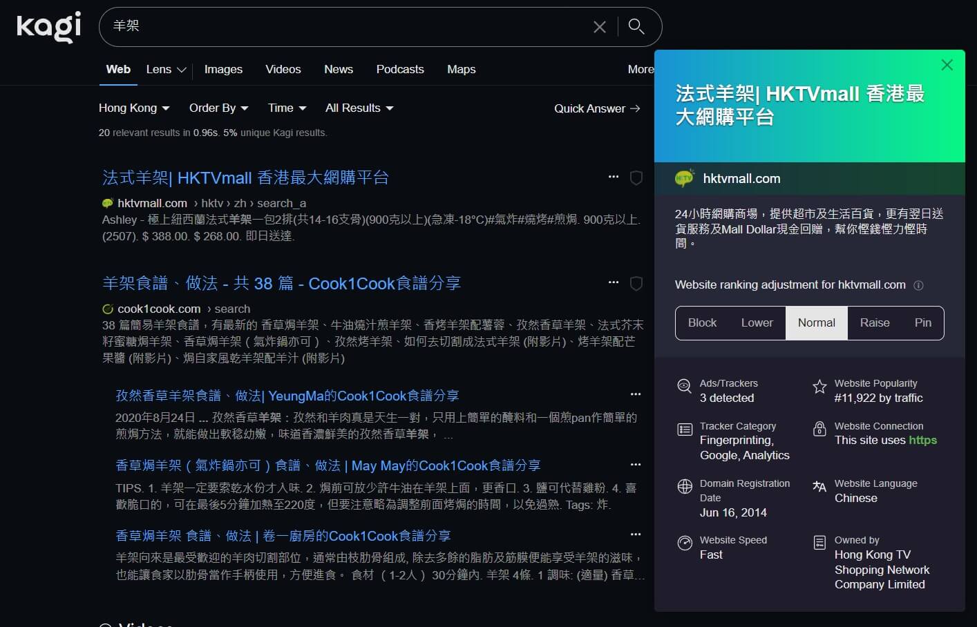Open three-dot menu for Cook1Cook 38 篇 result

pos(613,282)
